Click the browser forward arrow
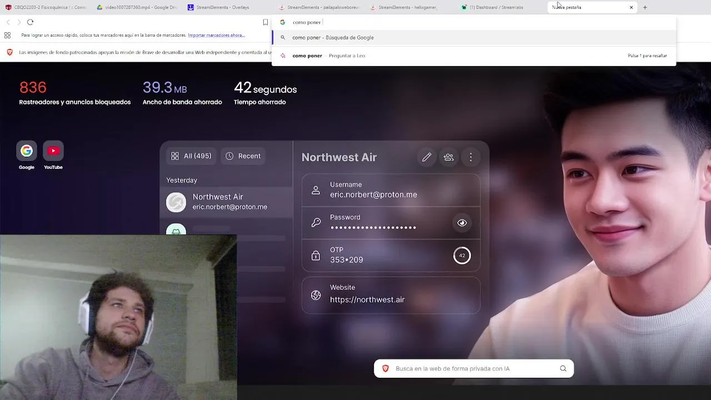Image resolution: width=711 pixels, height=400 pixels. (x=19, y=22)
